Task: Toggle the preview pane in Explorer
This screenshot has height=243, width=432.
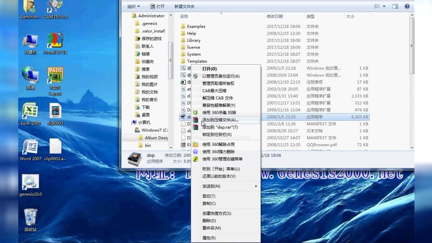Action: (x=395, y=6)
